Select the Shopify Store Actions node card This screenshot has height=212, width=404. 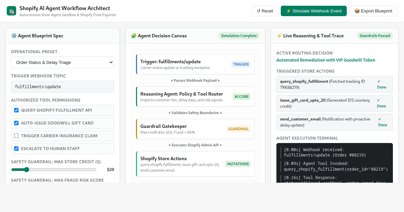[x=195, y=164]
